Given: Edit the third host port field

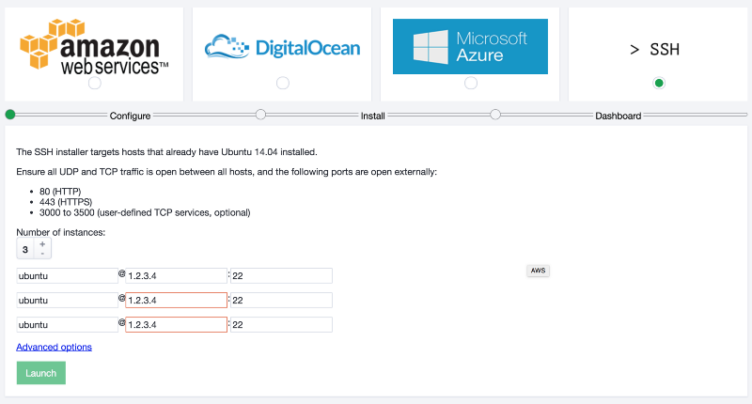Looking at the screenshot, I should (x=281, y=324).
